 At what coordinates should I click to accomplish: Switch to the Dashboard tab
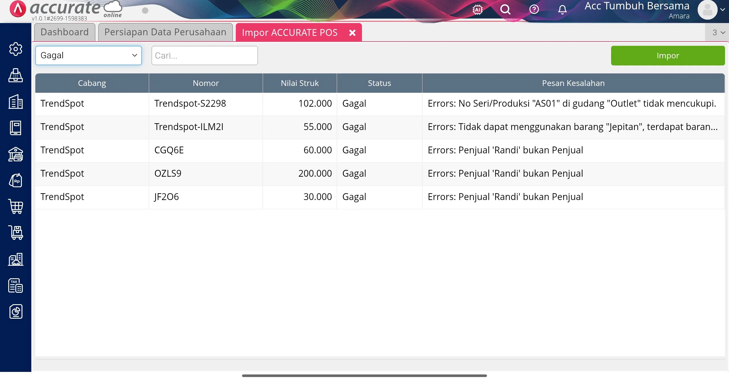(65, 32)
